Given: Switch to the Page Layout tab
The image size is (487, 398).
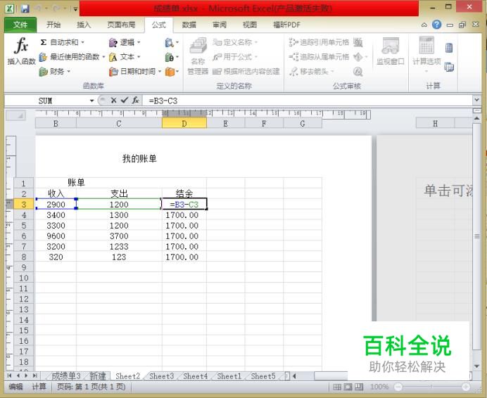Looking at the screenshot, I should tap(121, 25).
